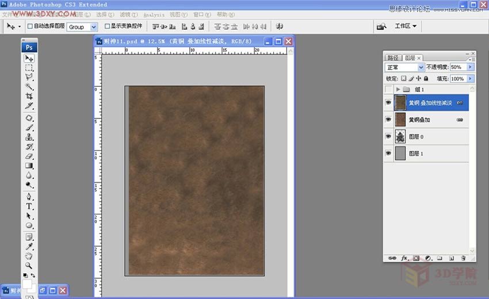This screenshot has height=299, width=489.
Task: Open the 不透明度 opacity slider arrow
Action: pos(470,67)
